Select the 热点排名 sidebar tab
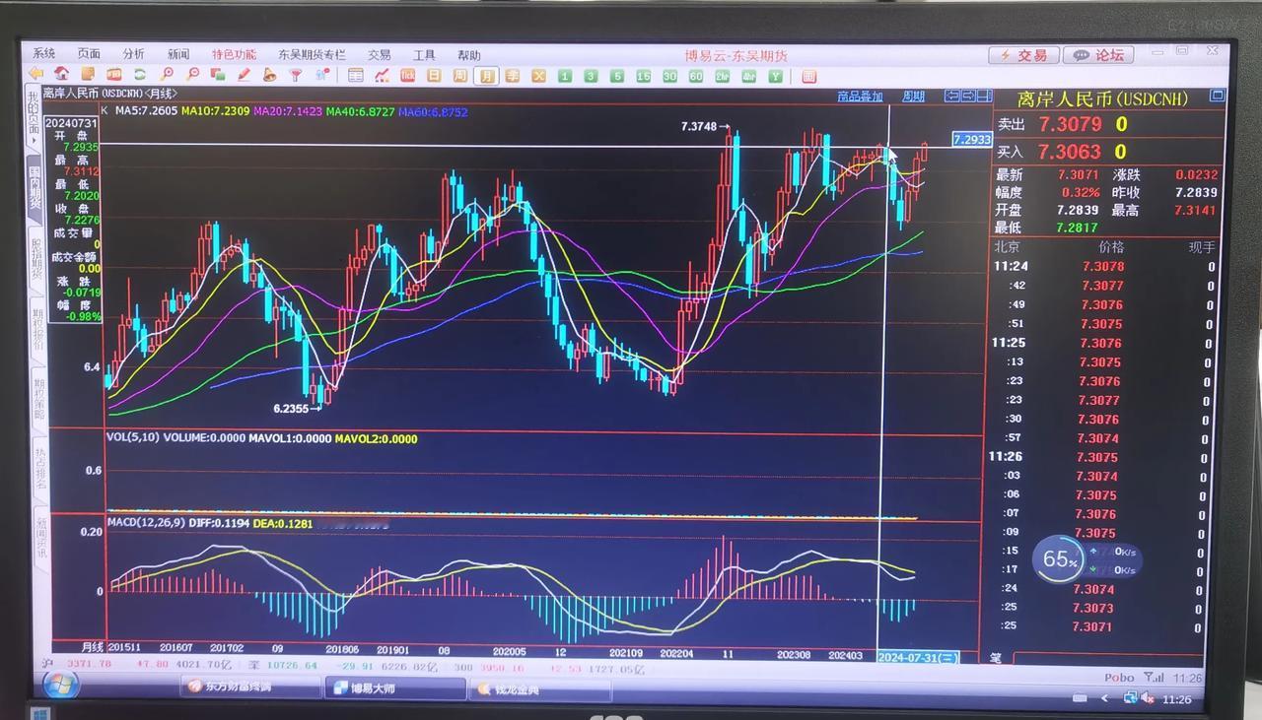The width and height of the screenshot is (1262, 720). point(40,469)
